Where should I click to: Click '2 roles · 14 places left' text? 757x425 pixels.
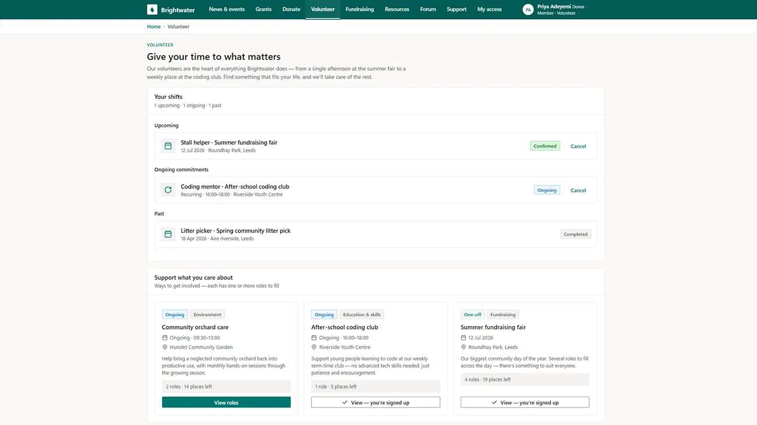click(x=189, y=387)
